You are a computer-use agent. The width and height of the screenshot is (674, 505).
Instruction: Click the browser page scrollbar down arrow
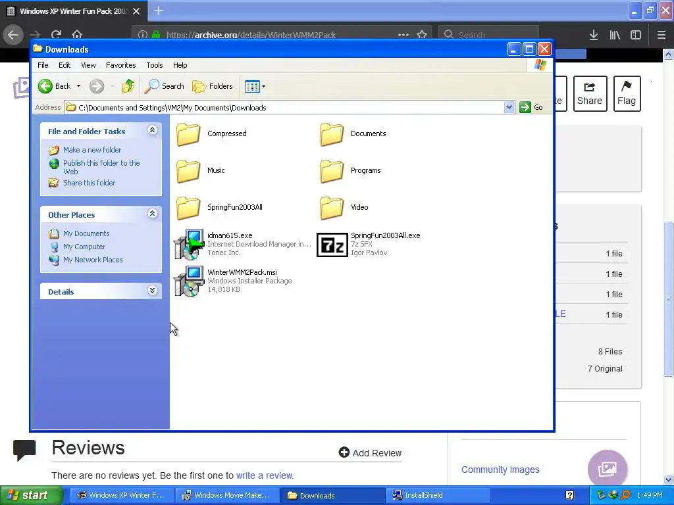[669, 479]
